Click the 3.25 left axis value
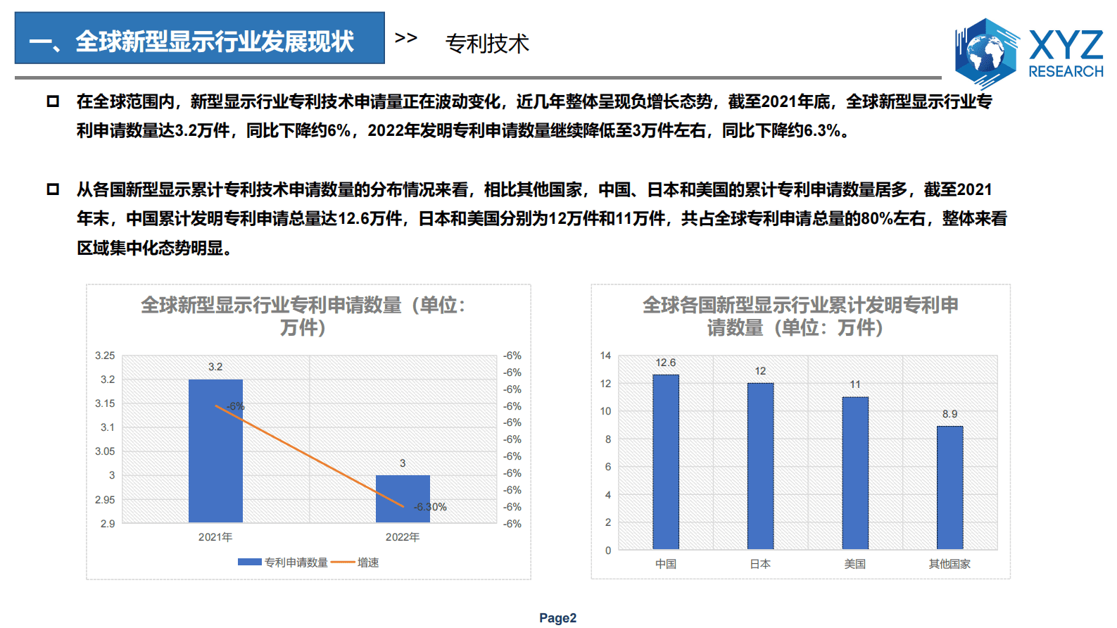 point(105,356)
